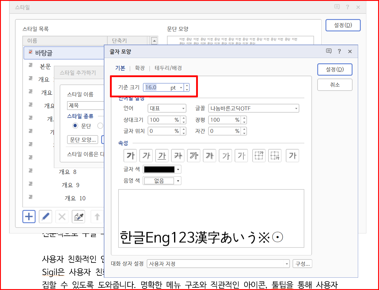Expand 음영 색 dropdown arrow
Viewport: 379px width, 290px height.
tap(178, 181)
